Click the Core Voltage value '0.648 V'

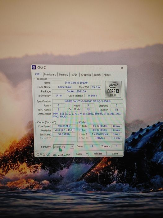(x=93, y=96)
